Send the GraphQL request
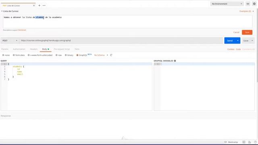This screenshot has height=145, width=258. 230,41
